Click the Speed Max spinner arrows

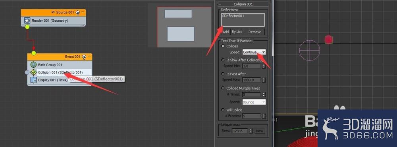point(264,80)
